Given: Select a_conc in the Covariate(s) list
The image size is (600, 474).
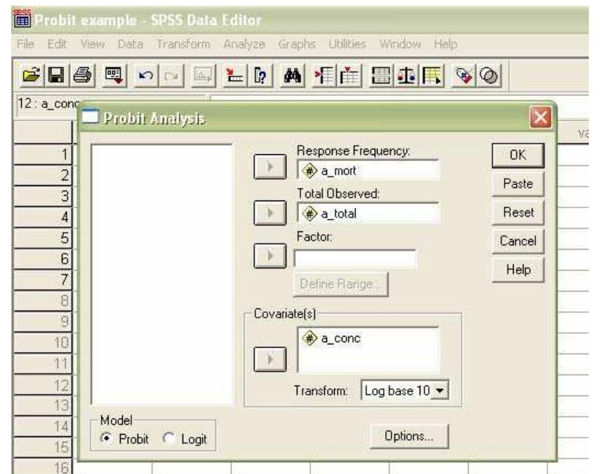Looking at the screenshot, I should coord(331,338).
